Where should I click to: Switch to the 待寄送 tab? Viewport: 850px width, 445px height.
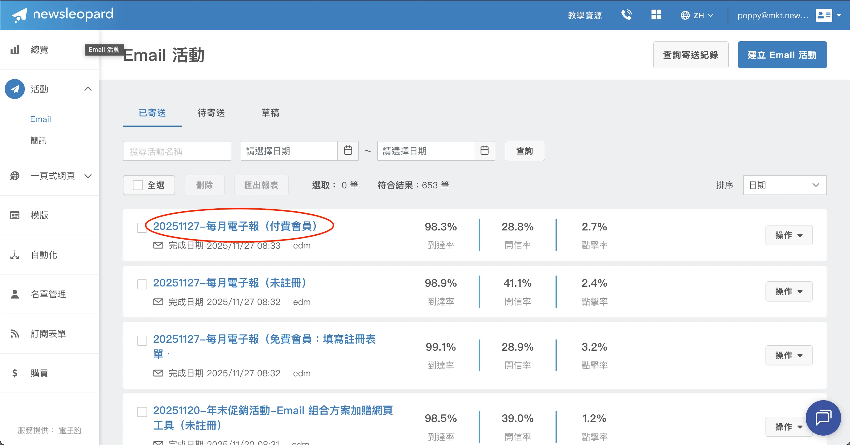(211, 113)
